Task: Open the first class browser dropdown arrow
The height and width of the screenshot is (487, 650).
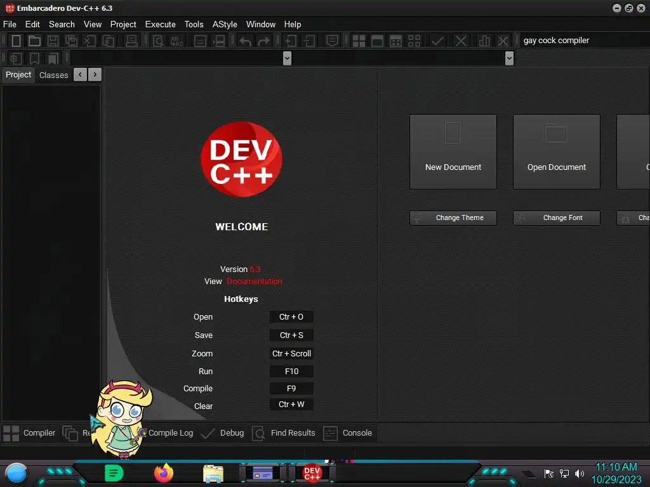Action: (x=287, y=58)
